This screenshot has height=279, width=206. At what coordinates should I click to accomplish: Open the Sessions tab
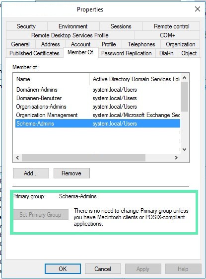[x=121, y=26]
